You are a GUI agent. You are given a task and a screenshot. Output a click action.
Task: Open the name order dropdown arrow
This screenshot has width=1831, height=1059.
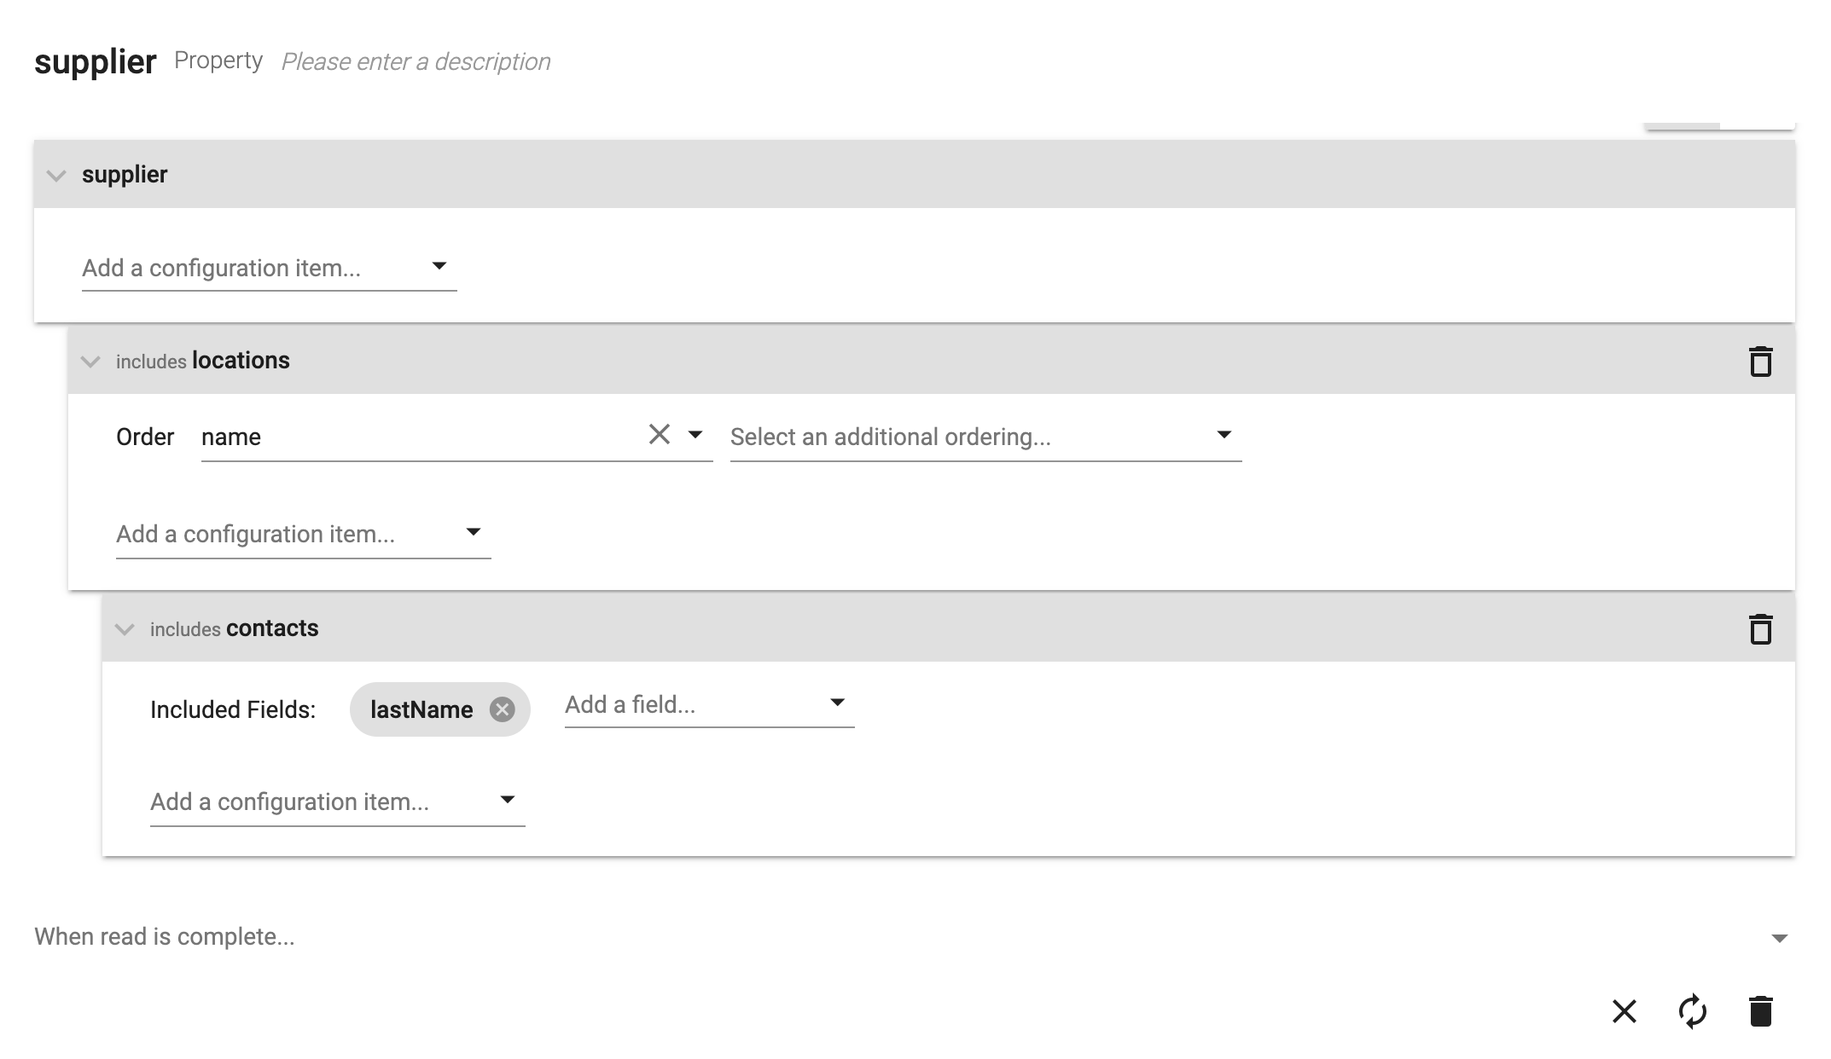coord(695,435)
